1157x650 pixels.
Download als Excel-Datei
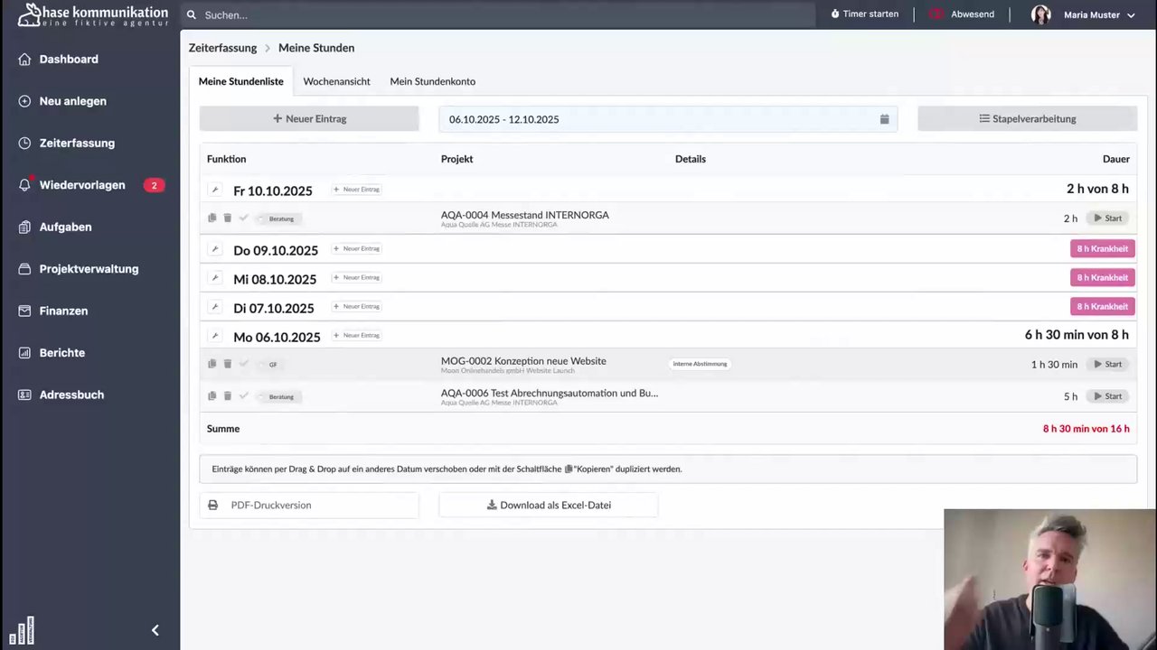pos(549,506)
